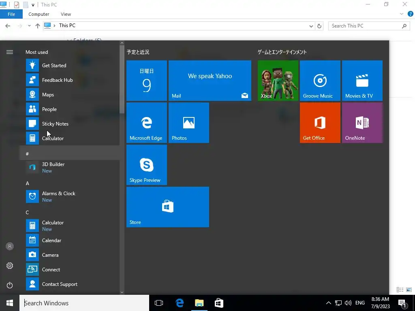Open Movies & TV tile
Viewport: 415px width, 311px height.
[x=362, y=81]
